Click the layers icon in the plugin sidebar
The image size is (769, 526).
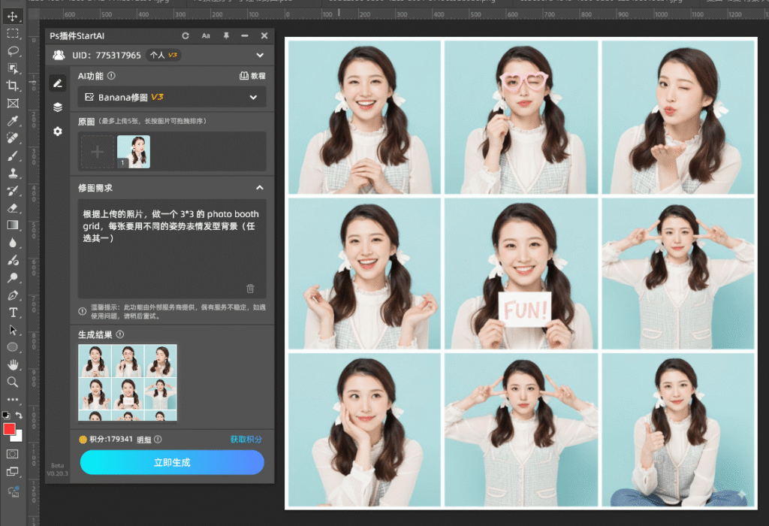57,107
